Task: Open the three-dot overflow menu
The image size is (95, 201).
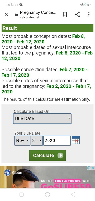Action: tap(89, 14)
